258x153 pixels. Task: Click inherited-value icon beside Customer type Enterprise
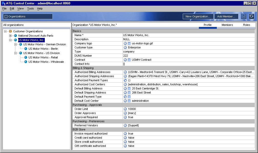coord(125,48)
